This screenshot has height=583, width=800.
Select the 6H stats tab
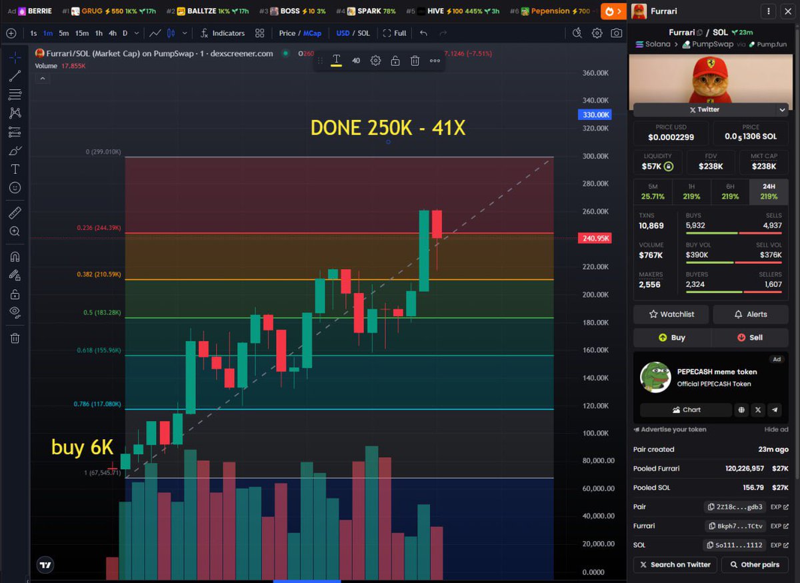click(730, 191)
